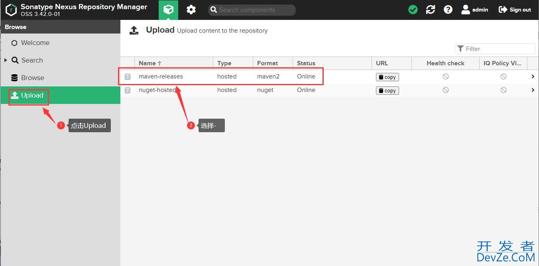The width and height of the screenshot is (539, 266).
Task: Select Welcome in the Browse sidebar
Action: tap(60, 43)
